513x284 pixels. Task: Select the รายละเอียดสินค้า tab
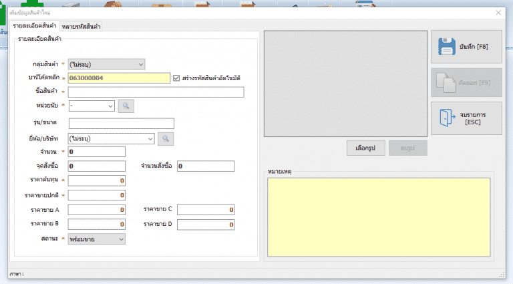(34, 25)
